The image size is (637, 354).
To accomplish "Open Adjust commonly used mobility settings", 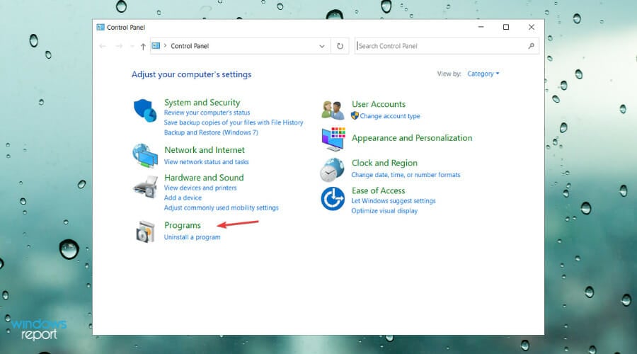I will pos(222,207).
